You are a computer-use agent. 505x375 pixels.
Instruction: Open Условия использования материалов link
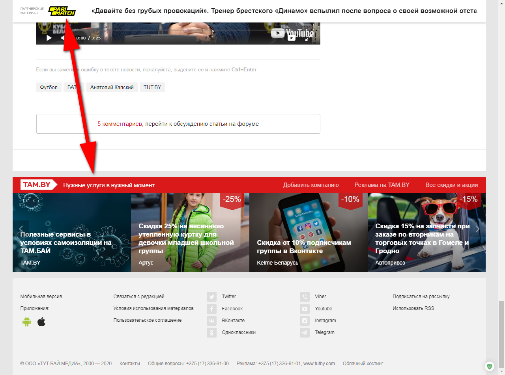point(153,308)
